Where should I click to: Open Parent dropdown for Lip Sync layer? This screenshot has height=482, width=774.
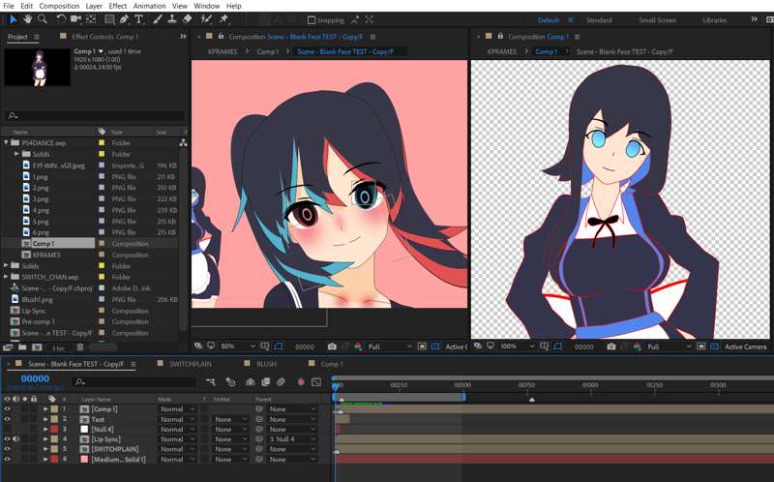click(291, 439)
